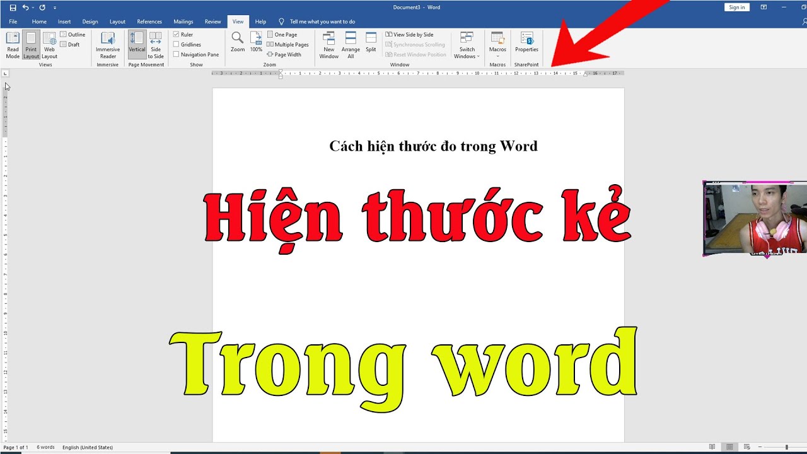Go to the Layout tab
Viewport: 807px width, 454px height.
tap(117, 21)
